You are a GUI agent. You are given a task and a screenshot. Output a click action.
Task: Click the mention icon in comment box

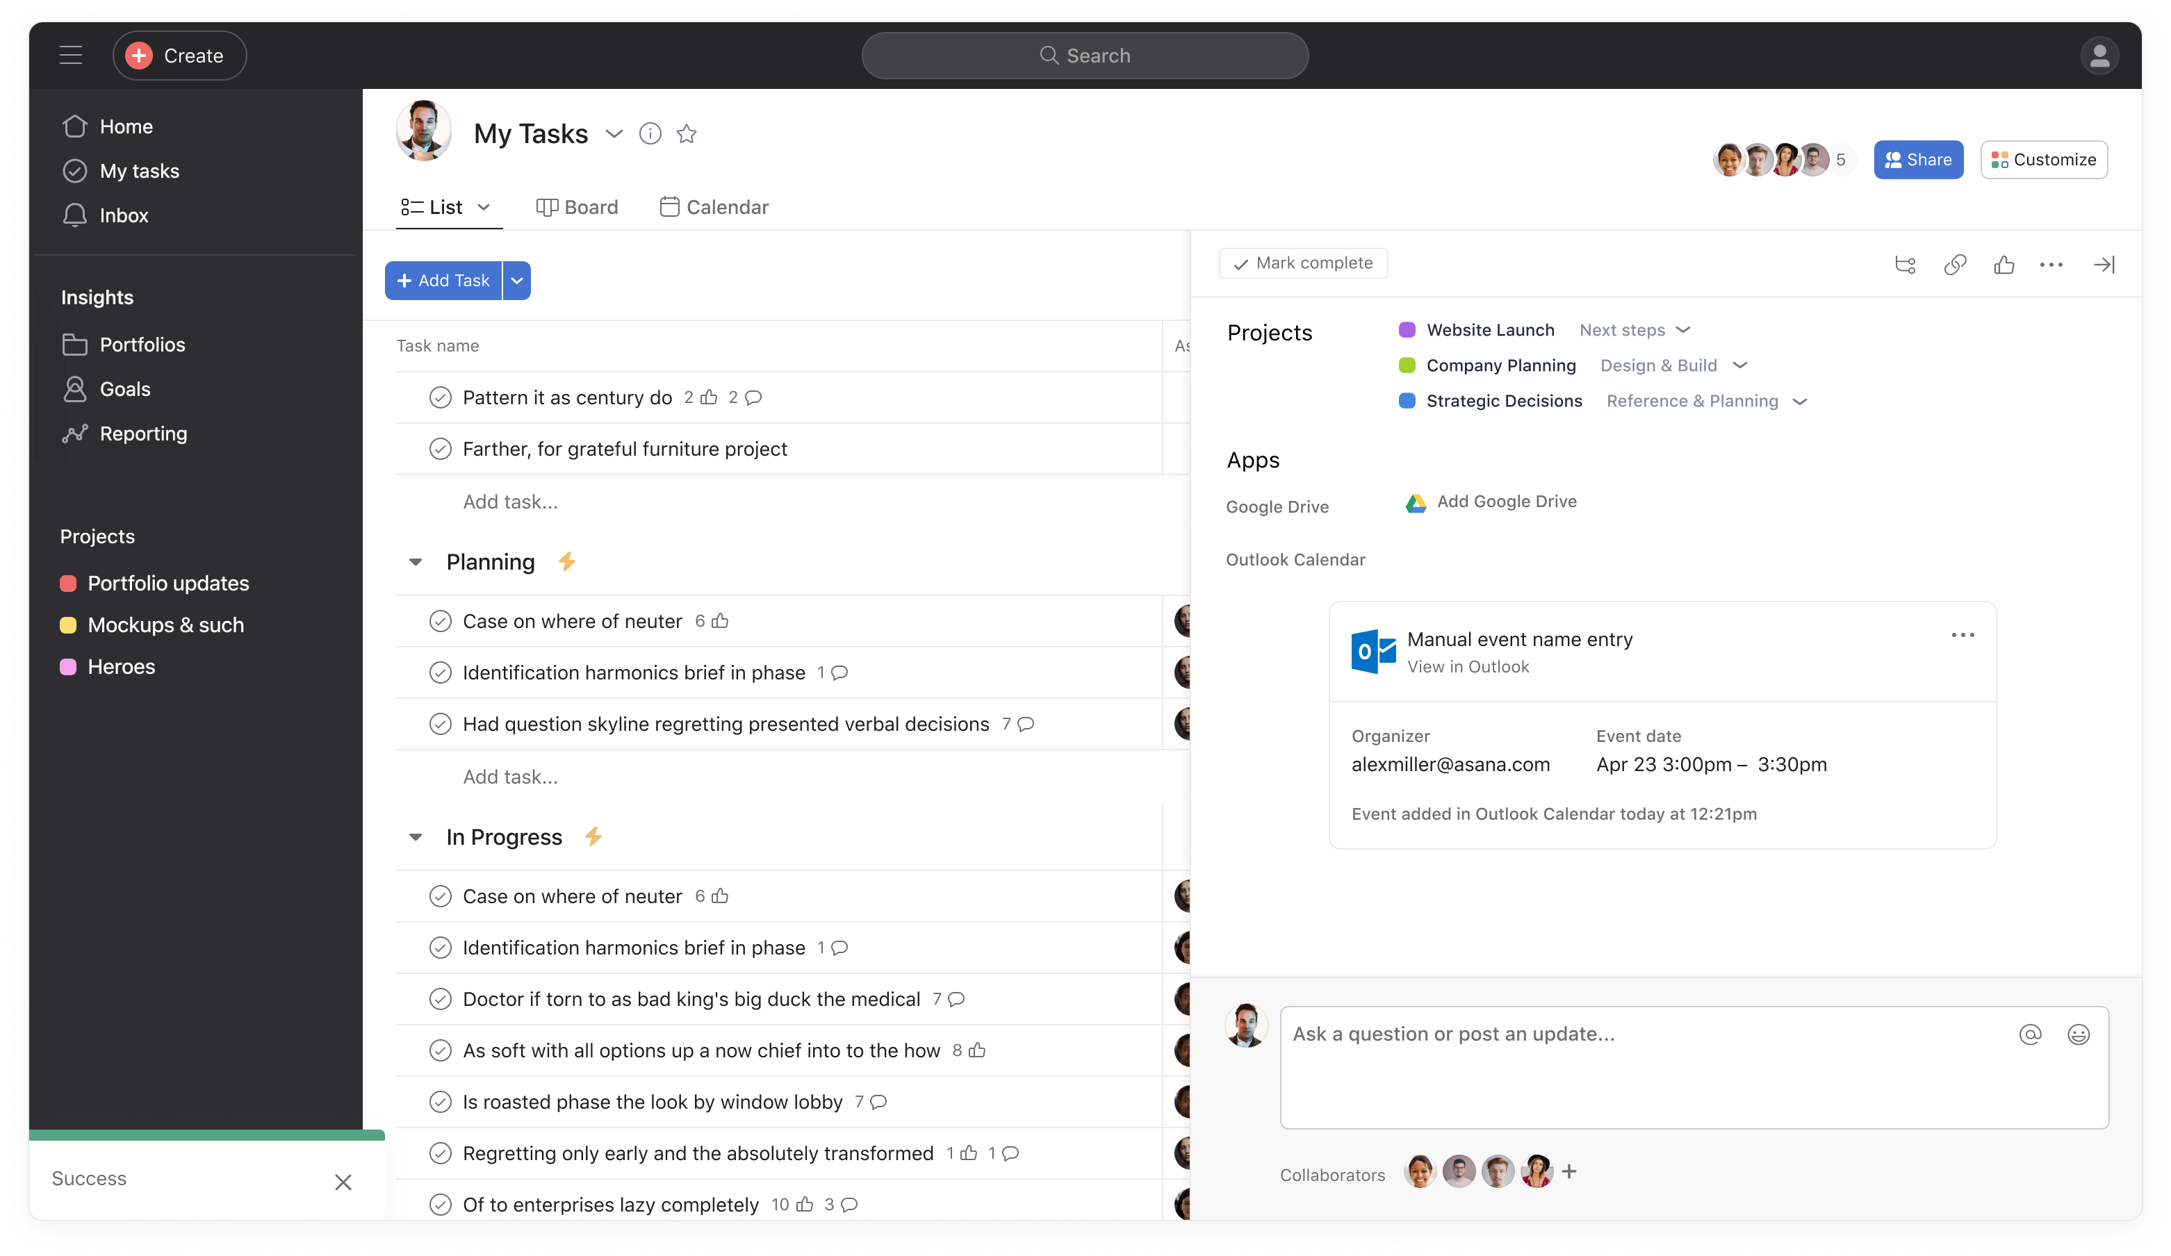pyautogui.click(x=2031, y=1033)
